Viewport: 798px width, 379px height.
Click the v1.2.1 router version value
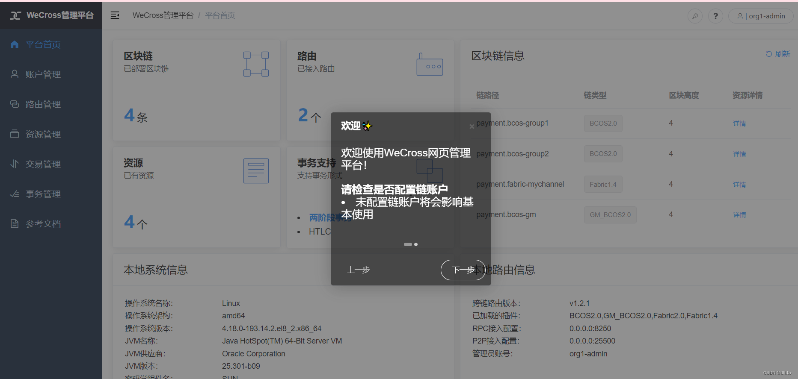click(579, 303)
